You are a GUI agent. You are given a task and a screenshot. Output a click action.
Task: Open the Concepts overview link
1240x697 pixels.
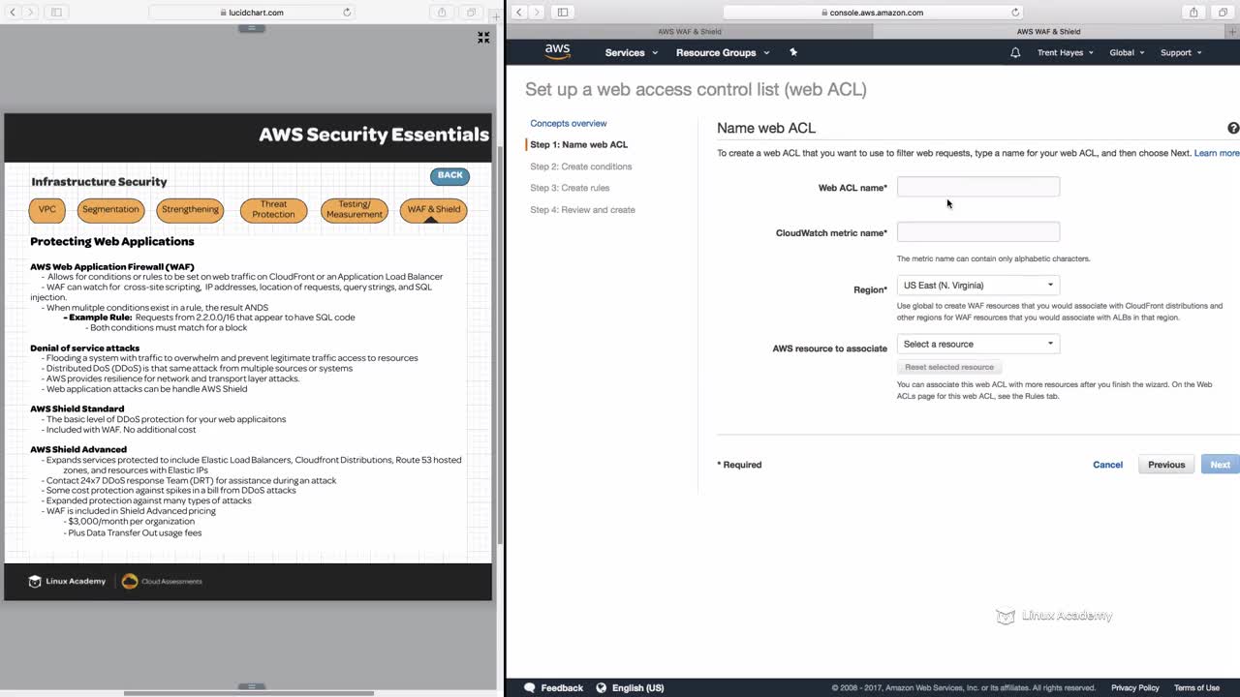pyautogui.click(x=568, y=123)
